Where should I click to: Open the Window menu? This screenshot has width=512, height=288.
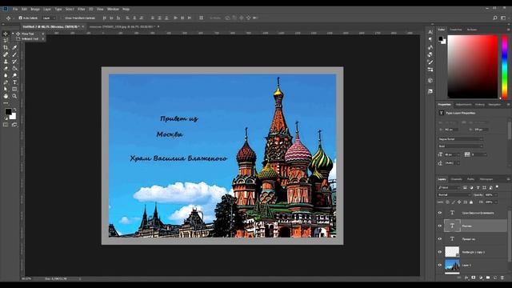[x=113, y=9]
